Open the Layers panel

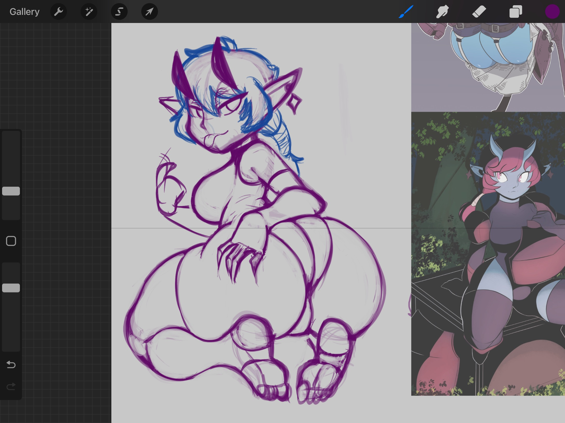click(516, 12)
